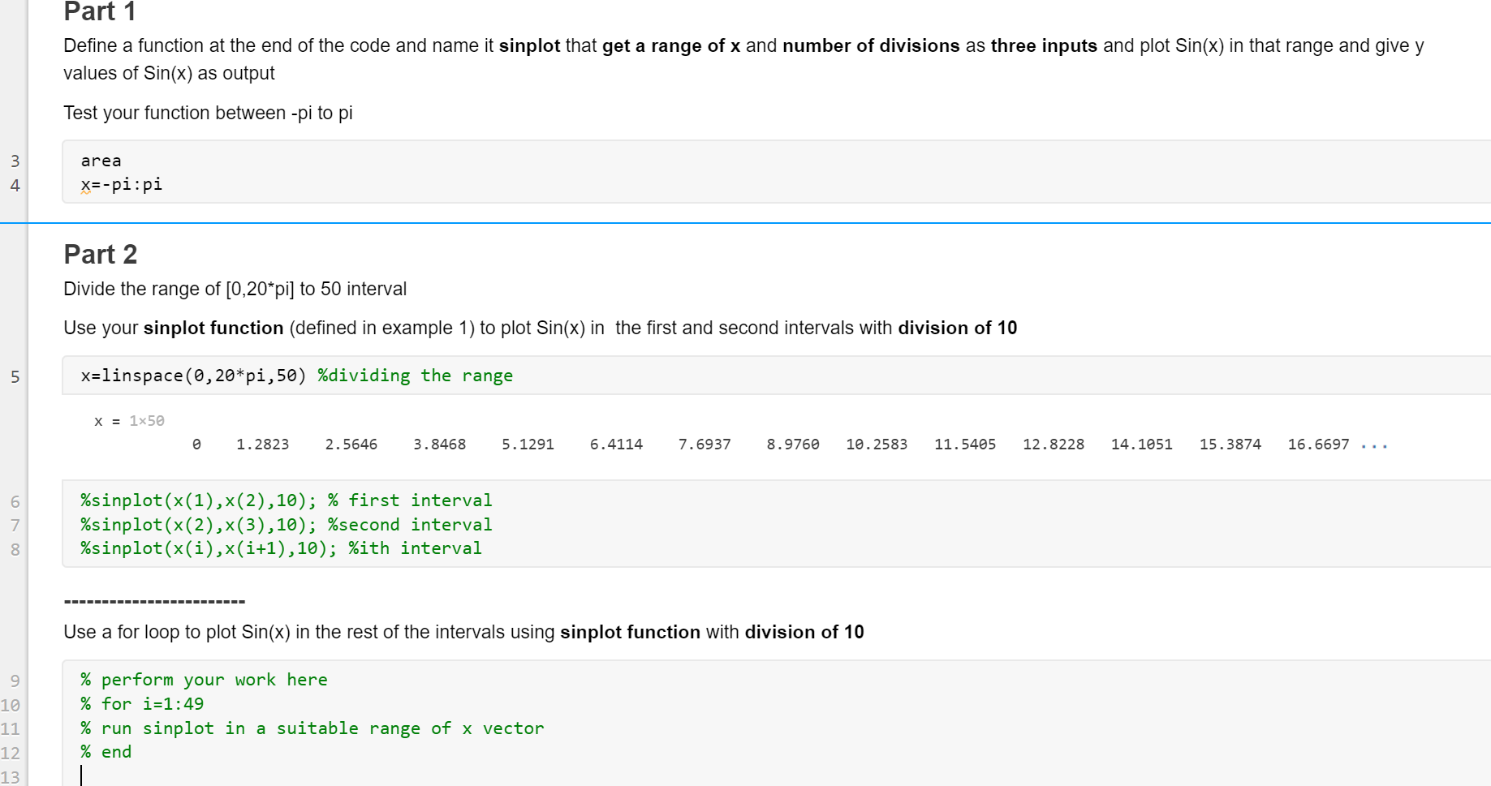Click the Part 2 section heading
Image resolution: width=1491 pixels, height=786 pixels.
100,254
